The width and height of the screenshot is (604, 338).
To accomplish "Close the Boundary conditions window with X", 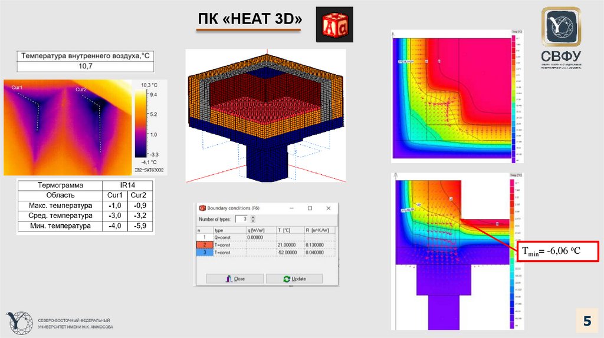I will tap(328, 208).
